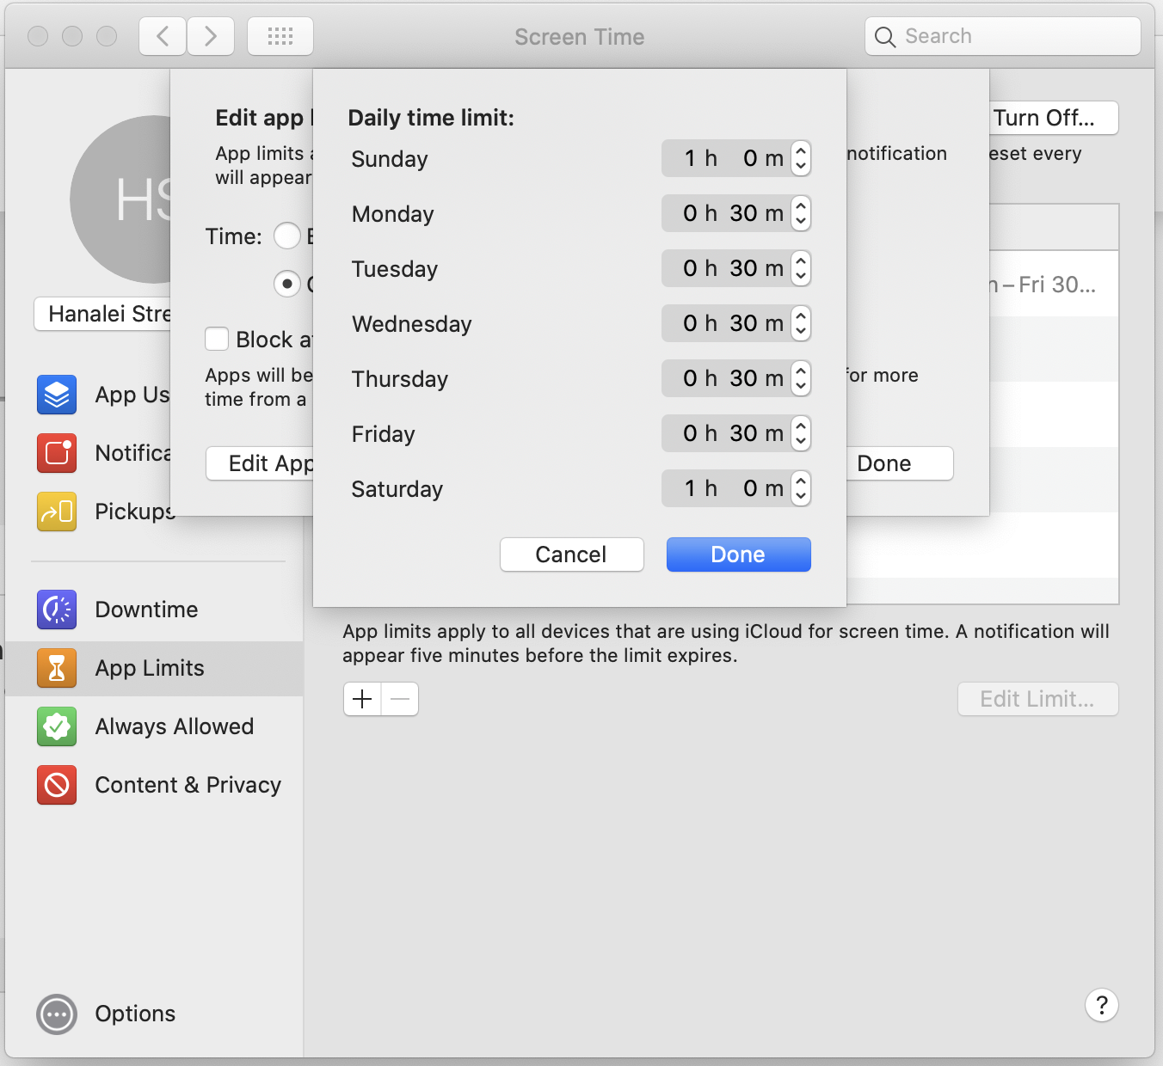Click the "Saturday" day label
Image resolution: width=1163 pixels, height=1066 pixels.
397,489
